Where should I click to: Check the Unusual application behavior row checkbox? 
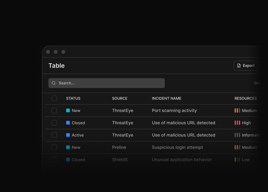tap(54, 160)
